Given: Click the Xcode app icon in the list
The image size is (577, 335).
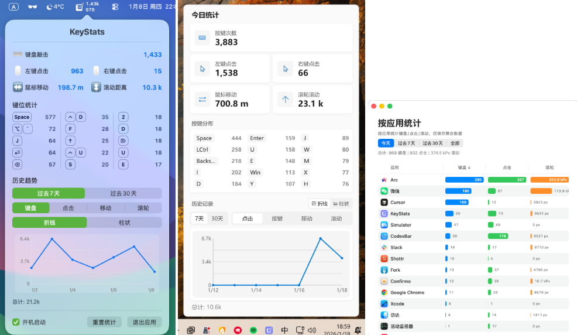Looking at the screenshot, I should point(384,304).
